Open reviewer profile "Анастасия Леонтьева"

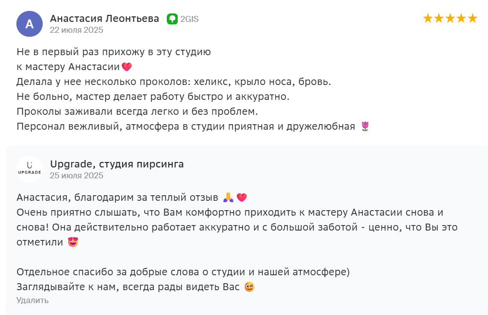coord(104,18)
